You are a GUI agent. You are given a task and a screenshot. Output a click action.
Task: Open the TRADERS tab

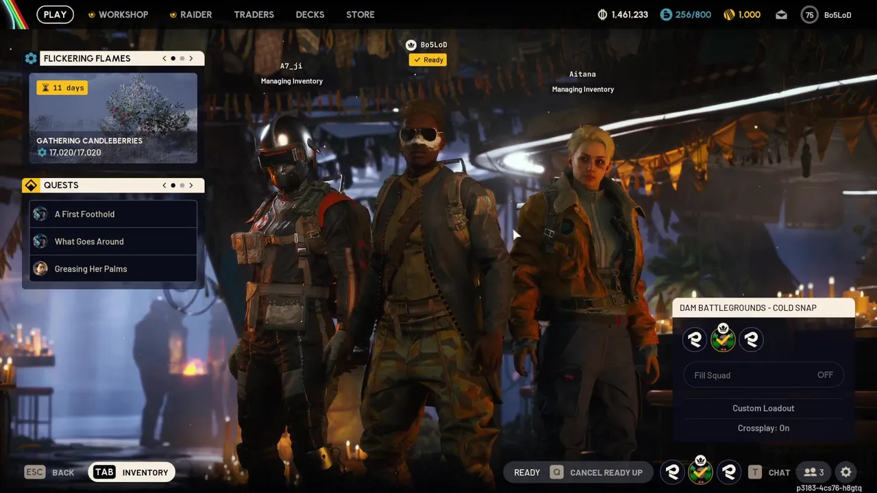click(254, 14)
